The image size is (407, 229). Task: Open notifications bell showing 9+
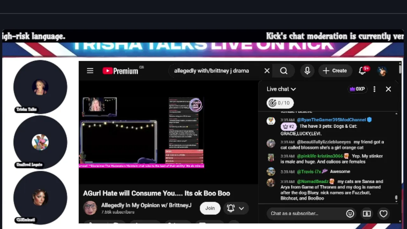pos(363,71)
